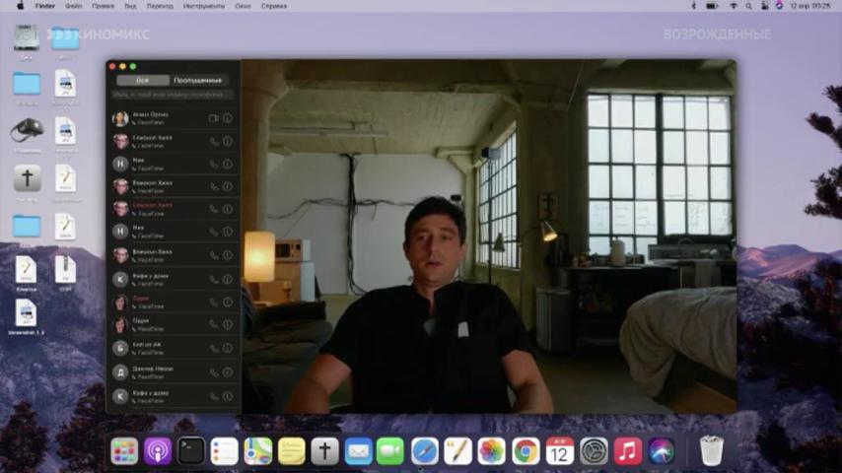Show info for the Д avatar contact
Screen dimensions: 842x473
[x=228, y=372]
